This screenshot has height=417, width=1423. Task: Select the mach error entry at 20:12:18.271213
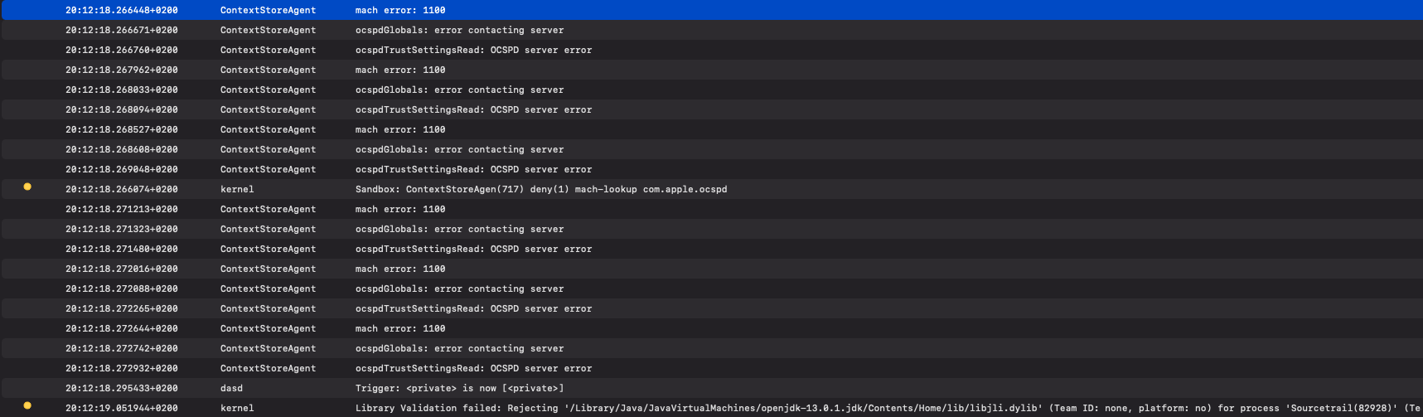[x=712, y=209]
